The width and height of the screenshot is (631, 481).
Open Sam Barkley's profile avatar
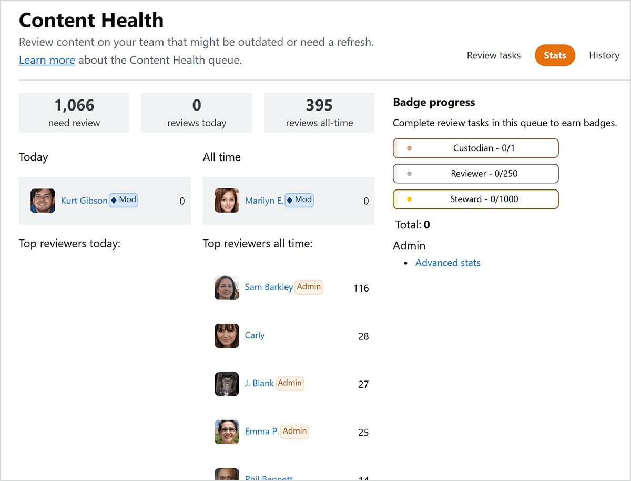click(x=227, y=288)
